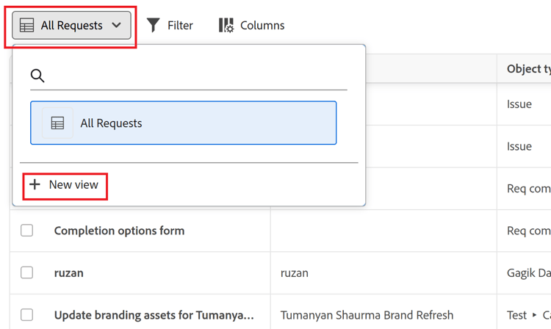Click the Filter label in the toolbar

coord(180,26)
